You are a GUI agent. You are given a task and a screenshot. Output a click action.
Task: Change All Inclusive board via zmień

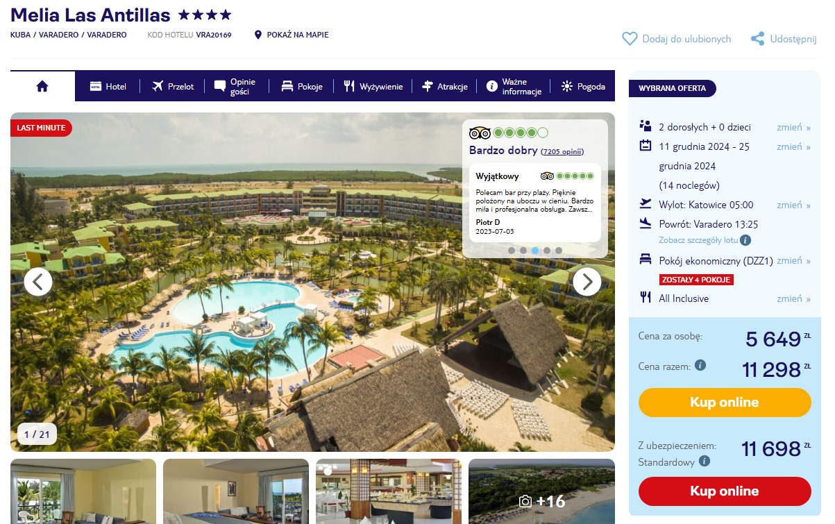tap(793, 298)
